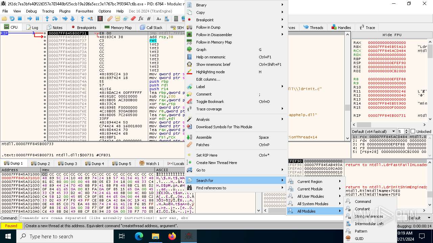The height and width of the screenshot is (243, 433).
Task: Click the Restart debuggee toolbar icon
Action: click(12, 19)
